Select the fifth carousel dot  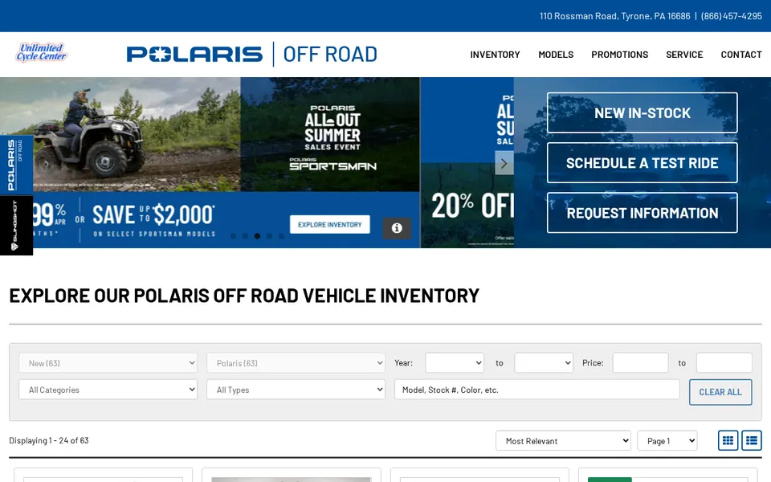[281, 236]
